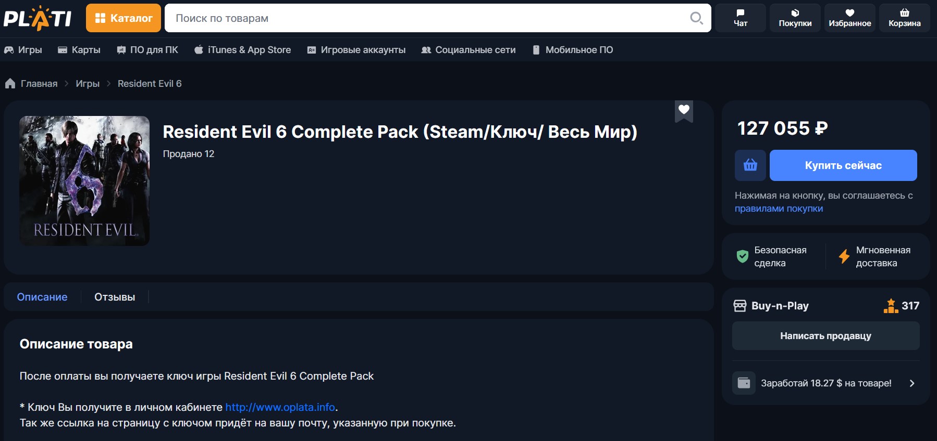Switch to the Отзывы tab
This screenshot has width=937, height=441.
click(115, 297)
